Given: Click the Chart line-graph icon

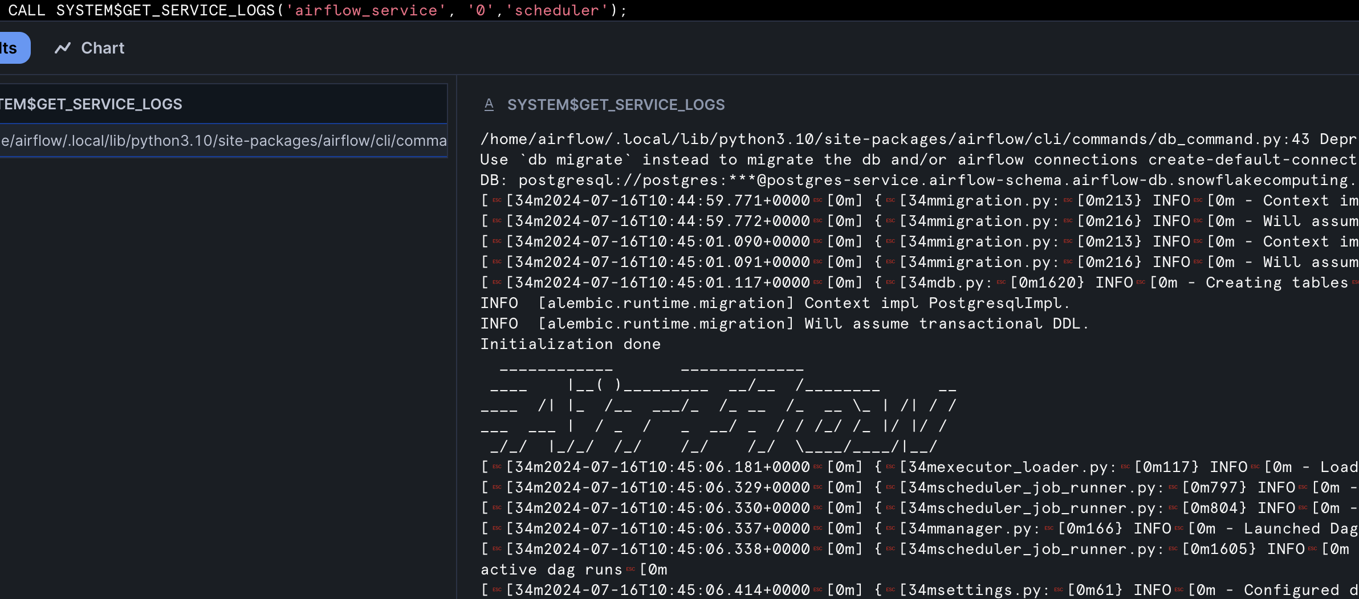Looking at the screenshot, I should pyautogui.click(x=62, y=48).
